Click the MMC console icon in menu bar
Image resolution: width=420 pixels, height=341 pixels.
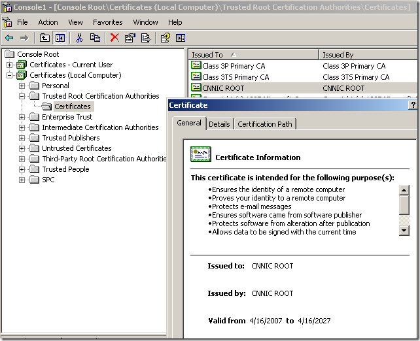pyautogui.click(x=7, y=22)
